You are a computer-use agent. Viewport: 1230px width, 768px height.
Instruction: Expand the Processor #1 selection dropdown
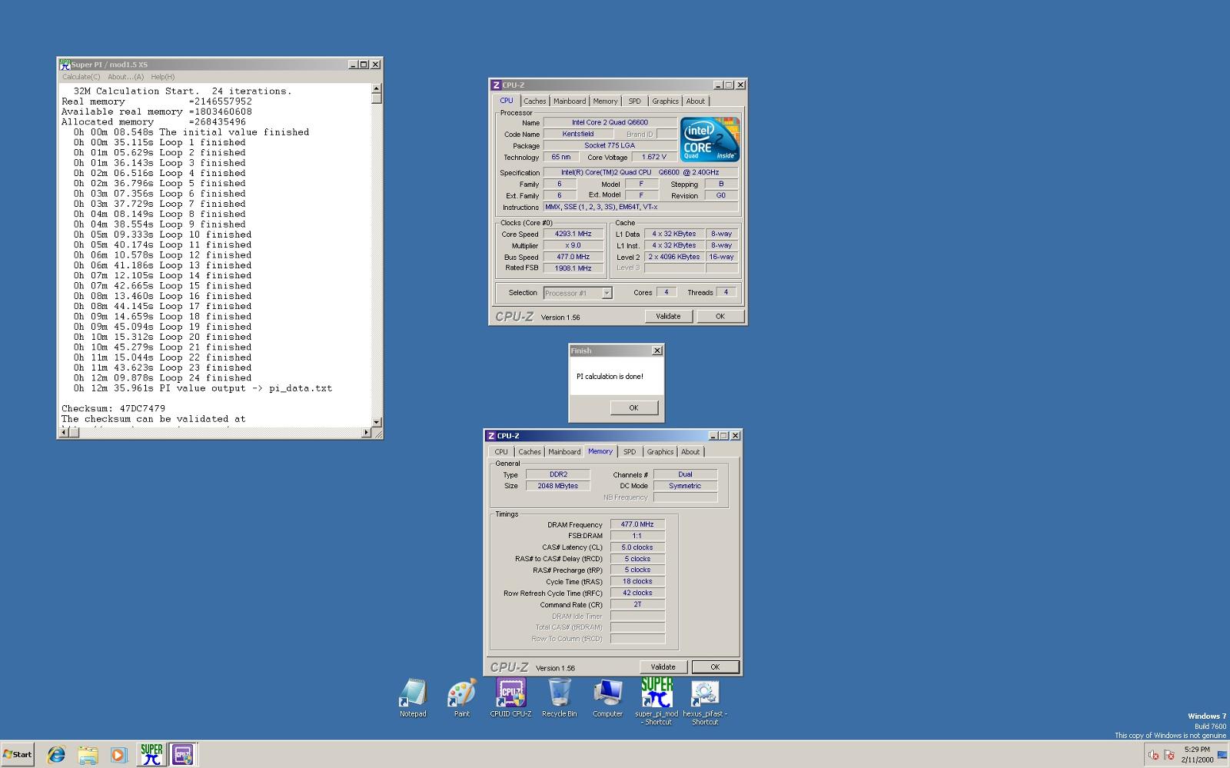coord(607,293)
